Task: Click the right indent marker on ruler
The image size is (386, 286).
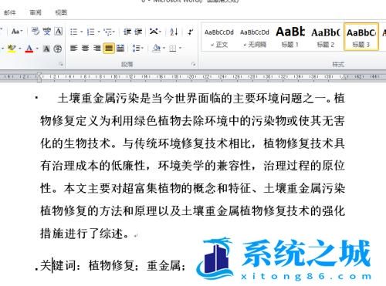Action: 344,77
